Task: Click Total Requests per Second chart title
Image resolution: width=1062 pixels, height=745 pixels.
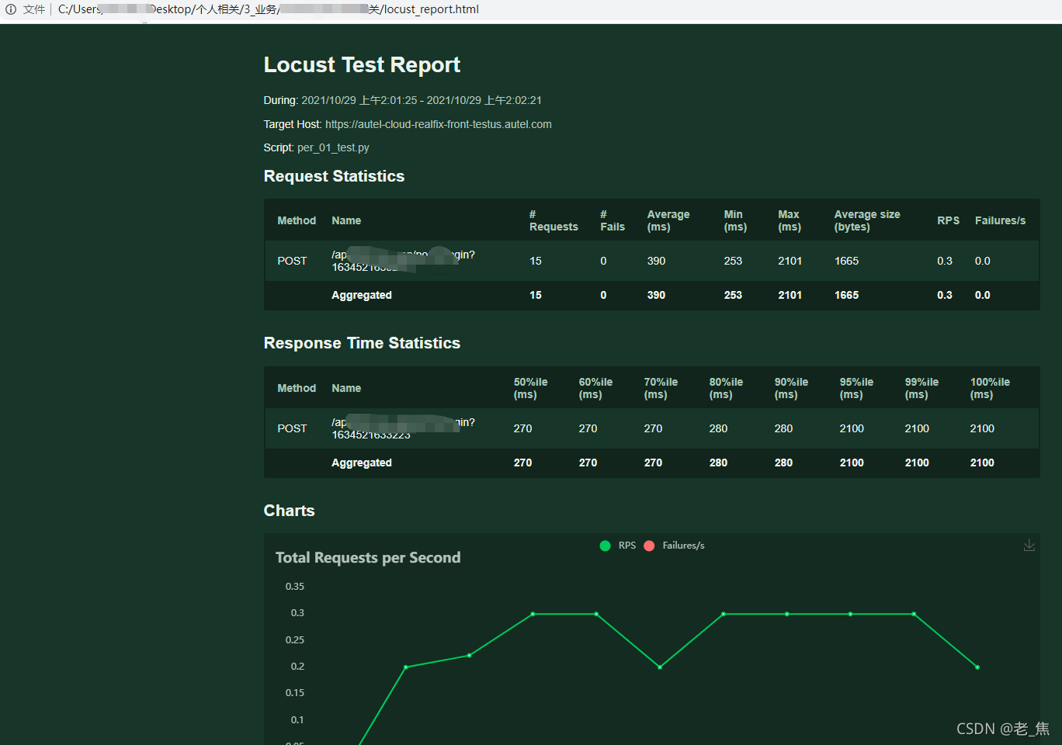Action: (x=368, y=557)
